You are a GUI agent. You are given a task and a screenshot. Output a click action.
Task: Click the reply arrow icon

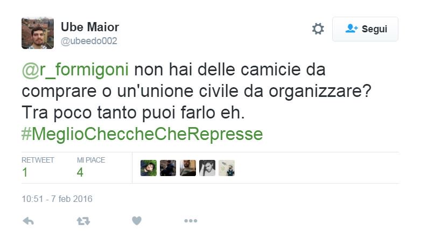[28, 221]
